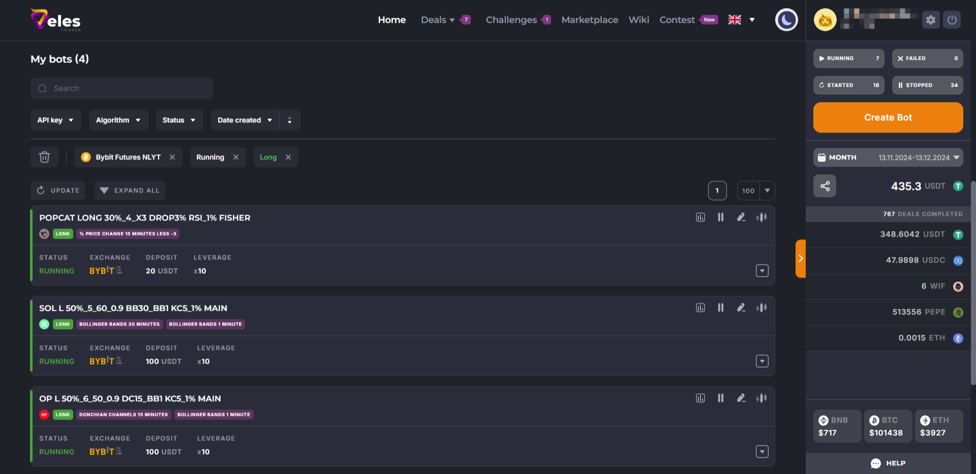Image resolution: width=976 pixels, height=474 pixels.
Task: Pause the SOL L bot
Action: pyautogui.click(x=720, y=308)
